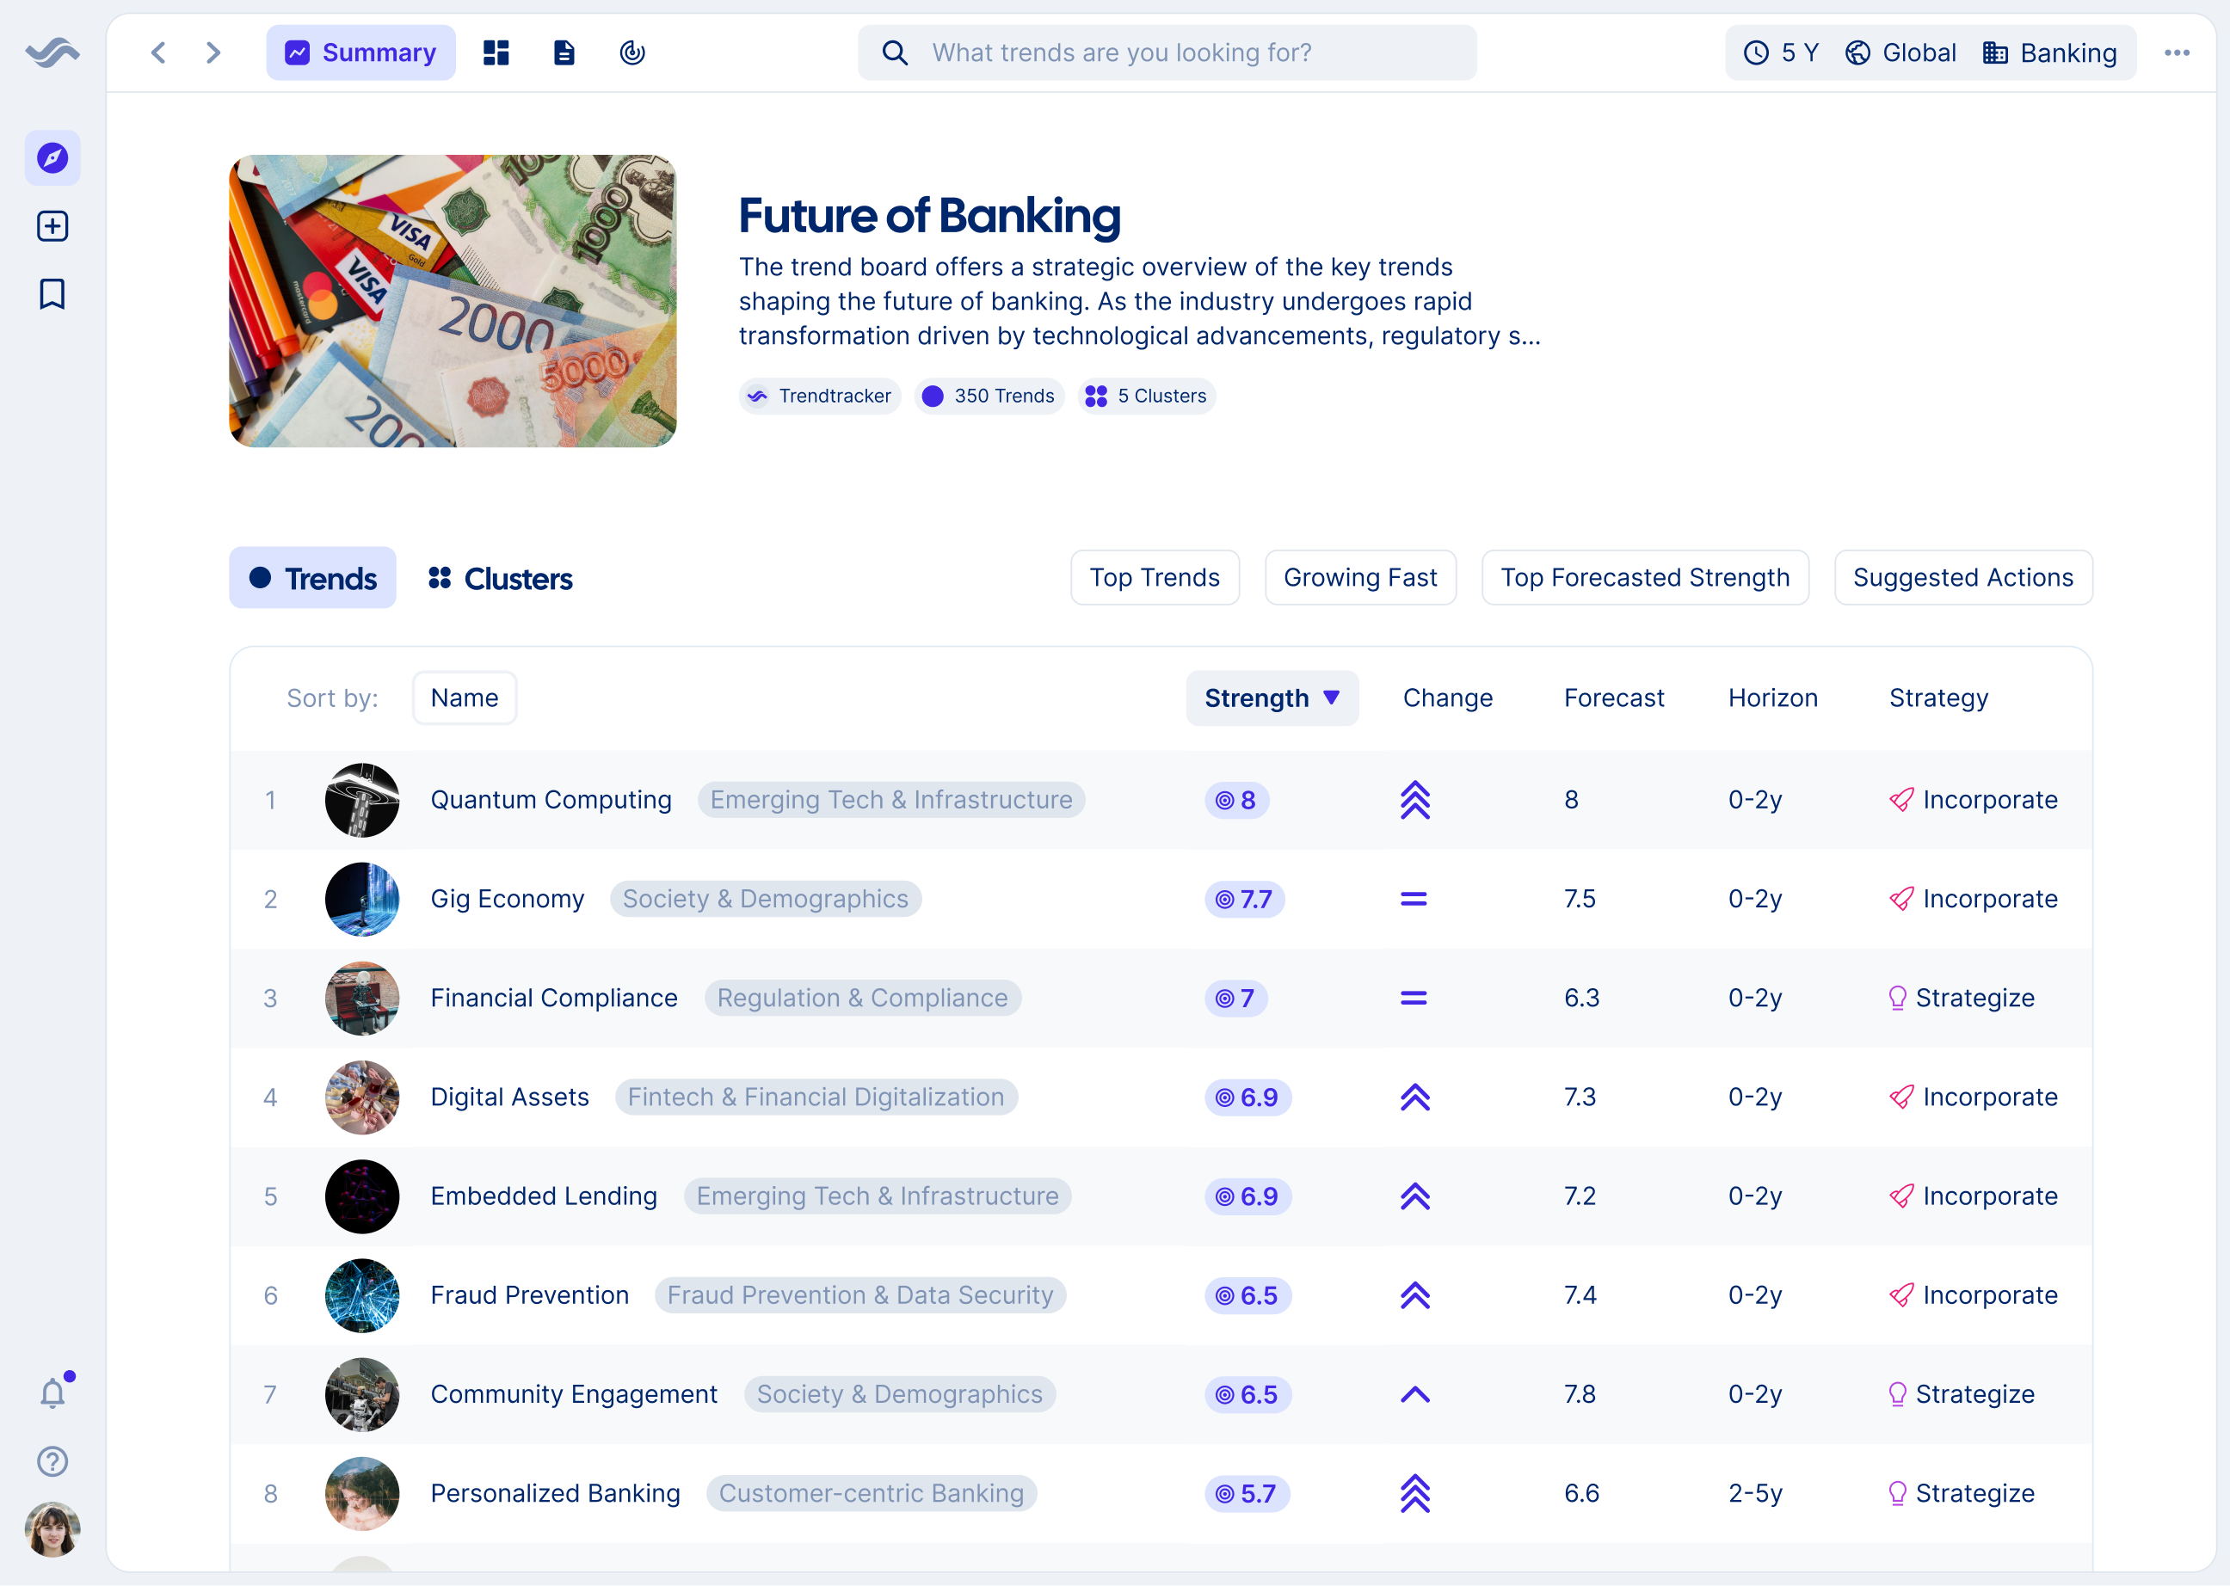Viewport: 2230px width, 1586px height.
Task: Open the Quantum Computing trend
Action: click(551, 800)
